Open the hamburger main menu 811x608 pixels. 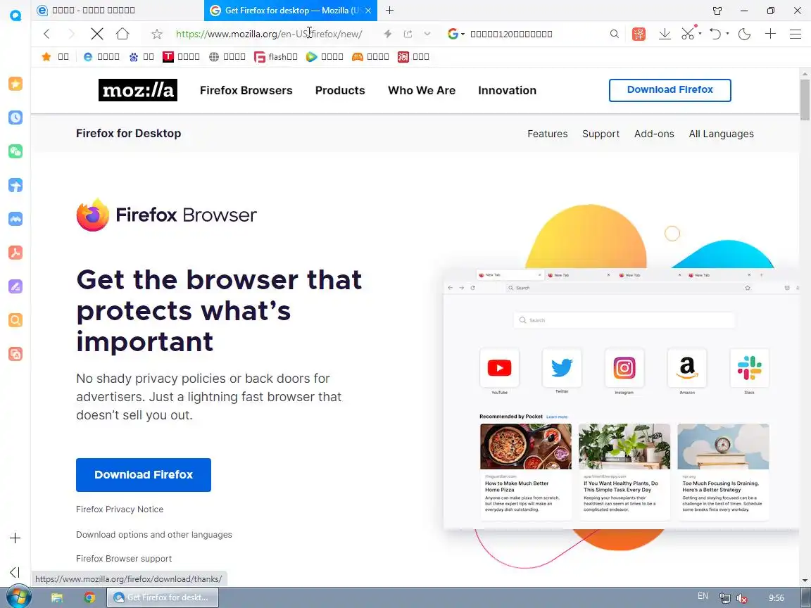(x=796, y=34)
